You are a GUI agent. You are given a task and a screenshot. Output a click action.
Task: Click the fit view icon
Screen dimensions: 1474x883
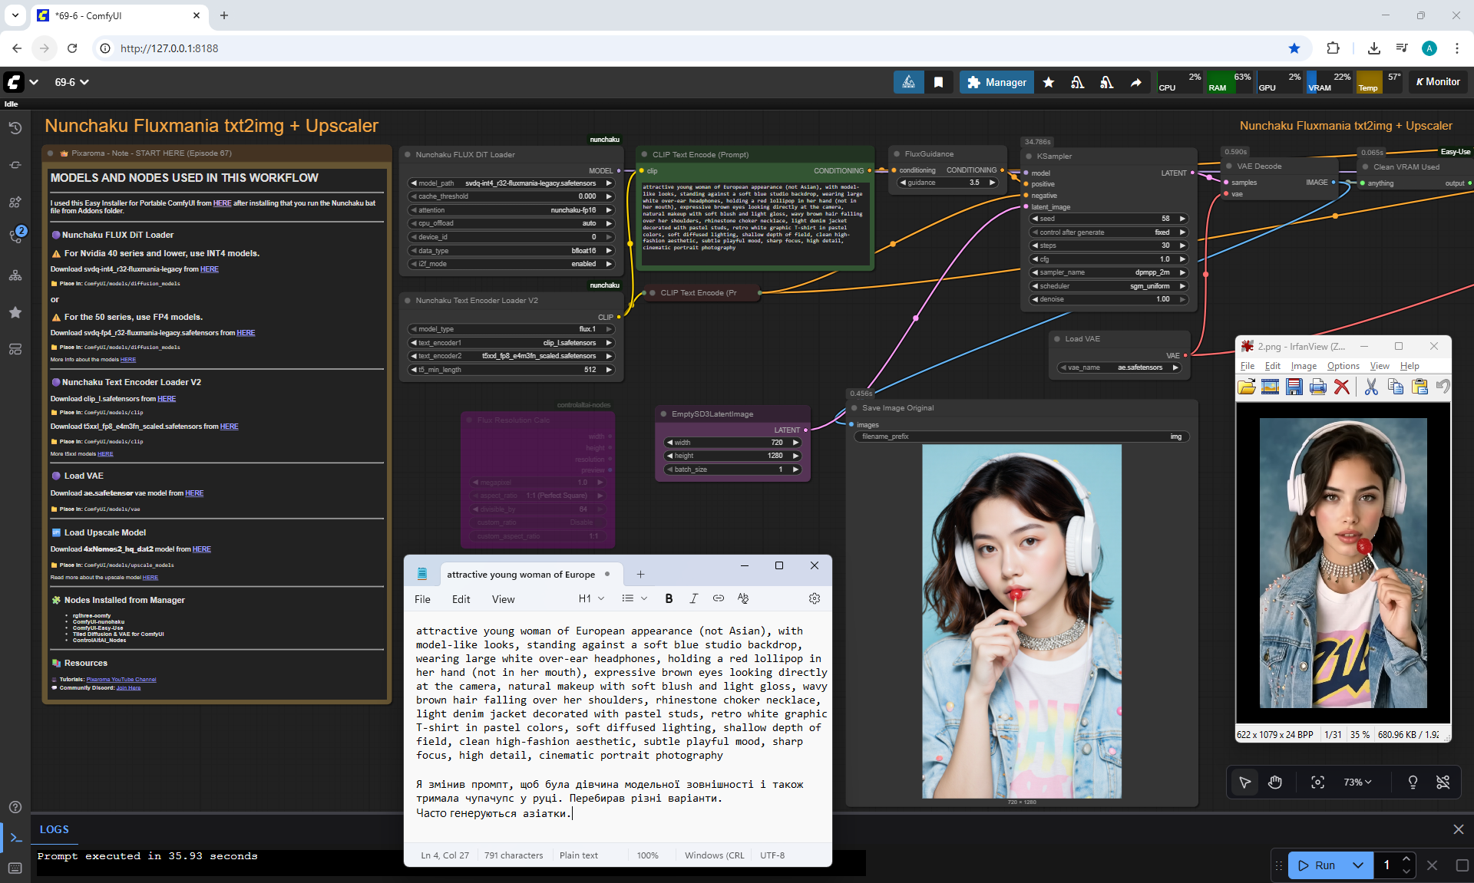tap(1317, 782)
